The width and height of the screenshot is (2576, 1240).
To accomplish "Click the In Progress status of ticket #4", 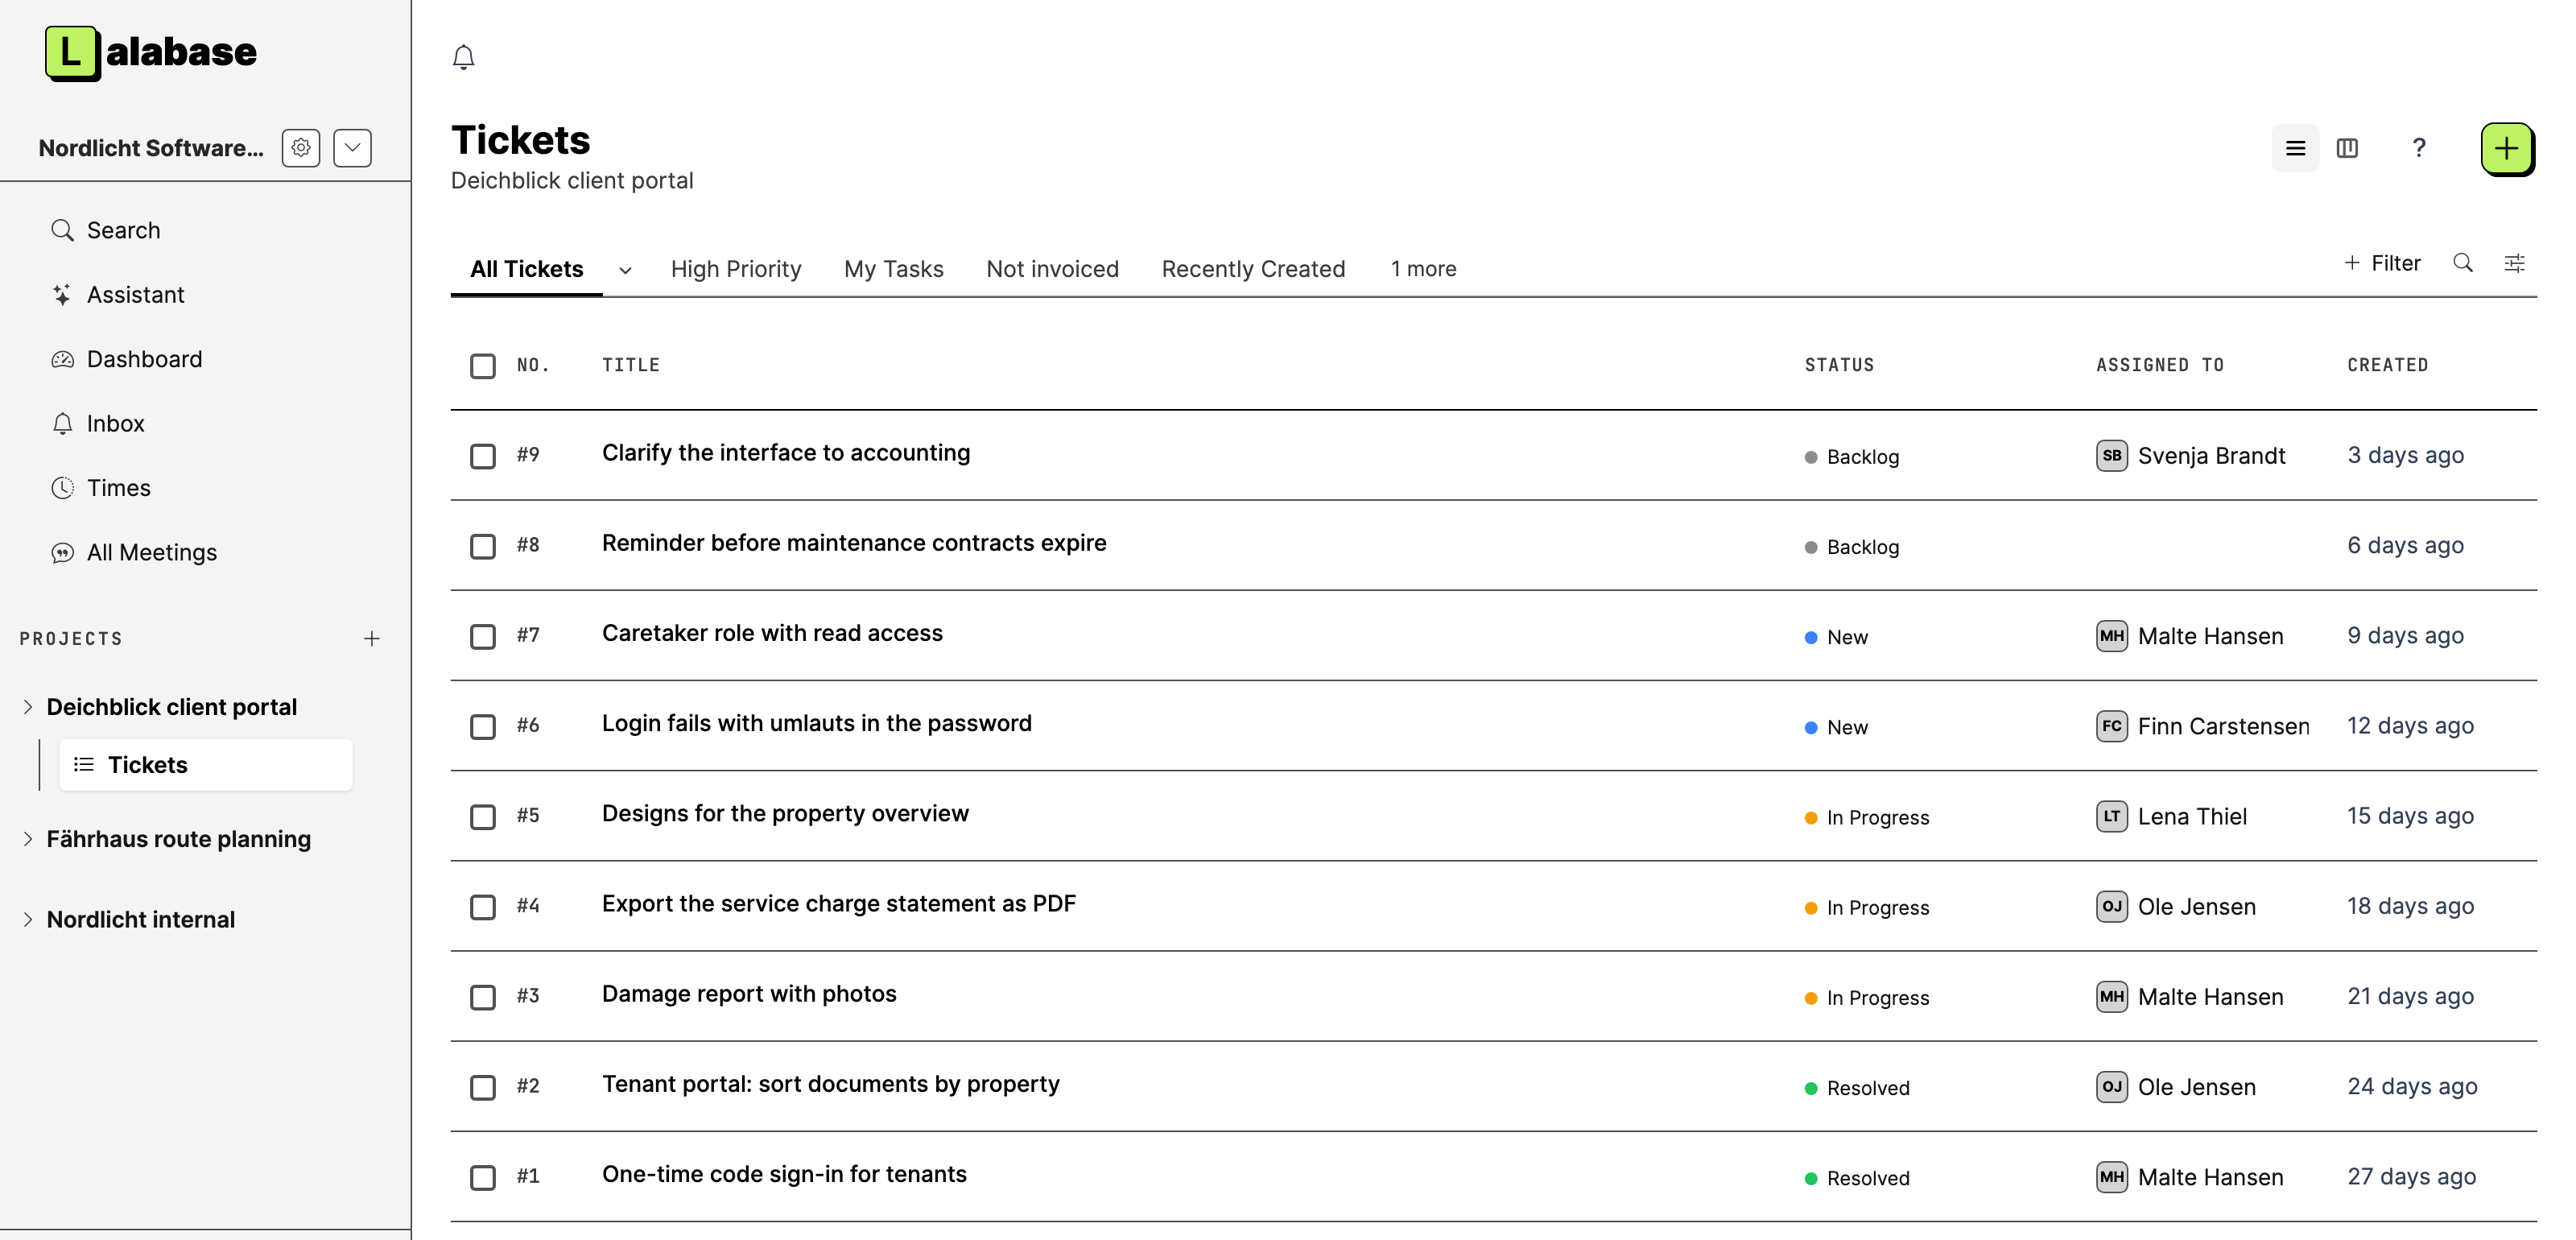I will (1867, 907).
